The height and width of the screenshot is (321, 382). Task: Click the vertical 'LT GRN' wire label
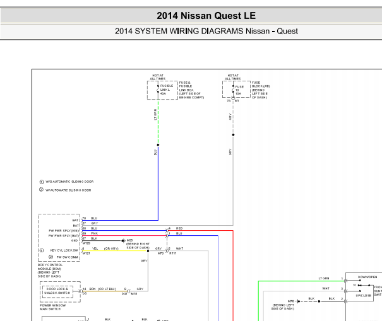pos(155,114)
